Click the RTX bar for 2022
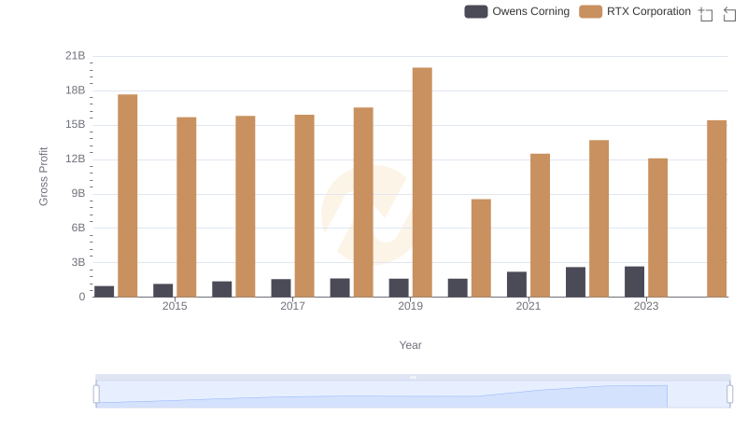747x430 pixels. click(599, 219)
